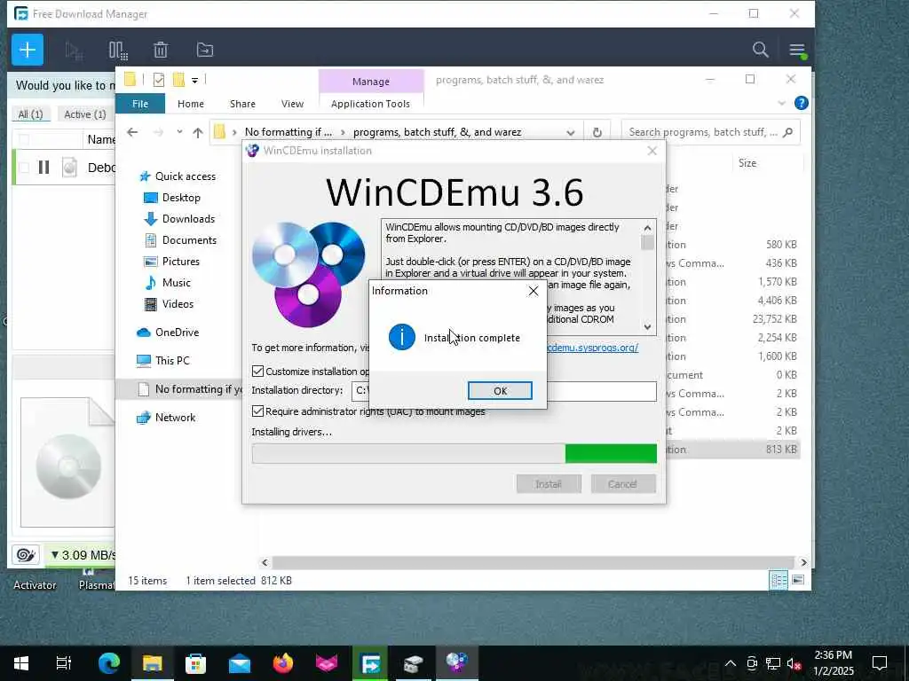The height and width of the screenshot is (681, 909).
Task: Show hidden system tray icons
Action: pos(731,663)
